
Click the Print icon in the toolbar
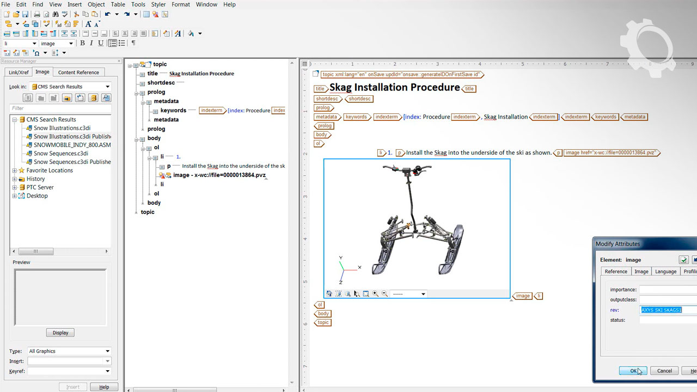(x=37, y=14)
